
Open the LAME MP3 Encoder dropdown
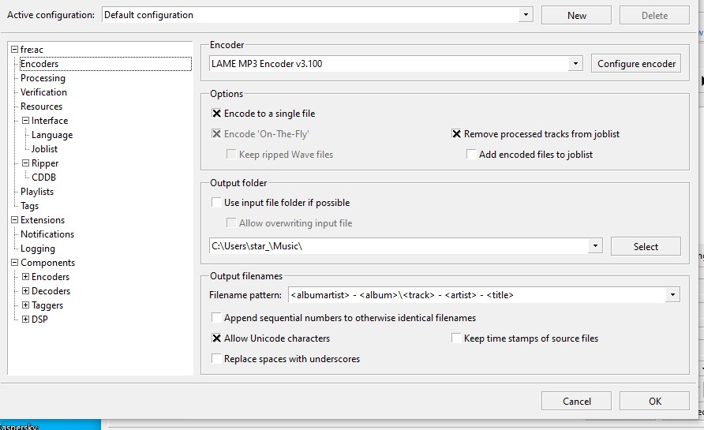pyautogui.click(x=575, y=64)
